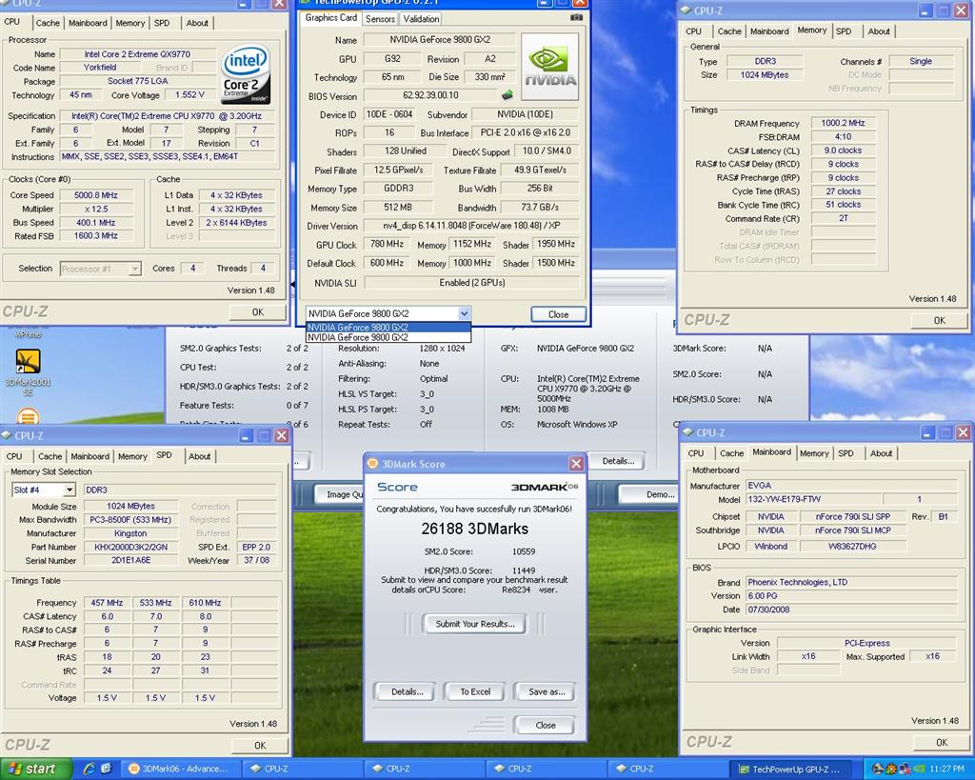
Task: Open CPU tab in CPU-Z Memory timings window
Action: 693,31
